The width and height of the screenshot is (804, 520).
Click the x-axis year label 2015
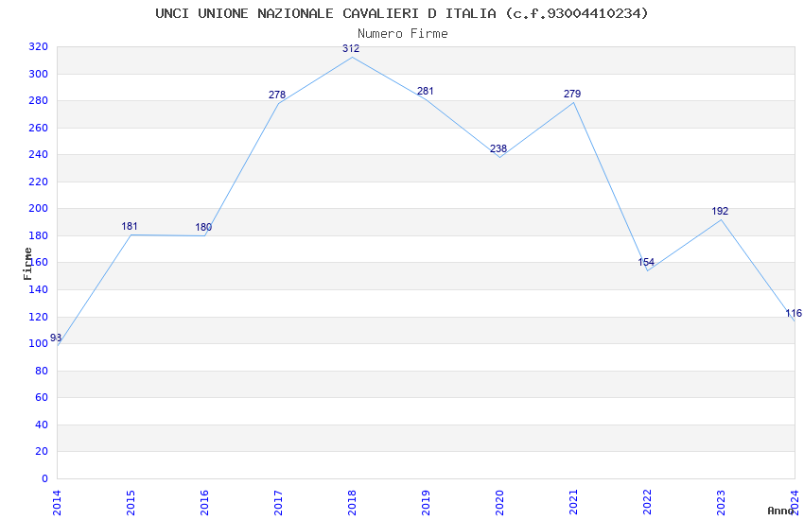(x=131, y=503)
